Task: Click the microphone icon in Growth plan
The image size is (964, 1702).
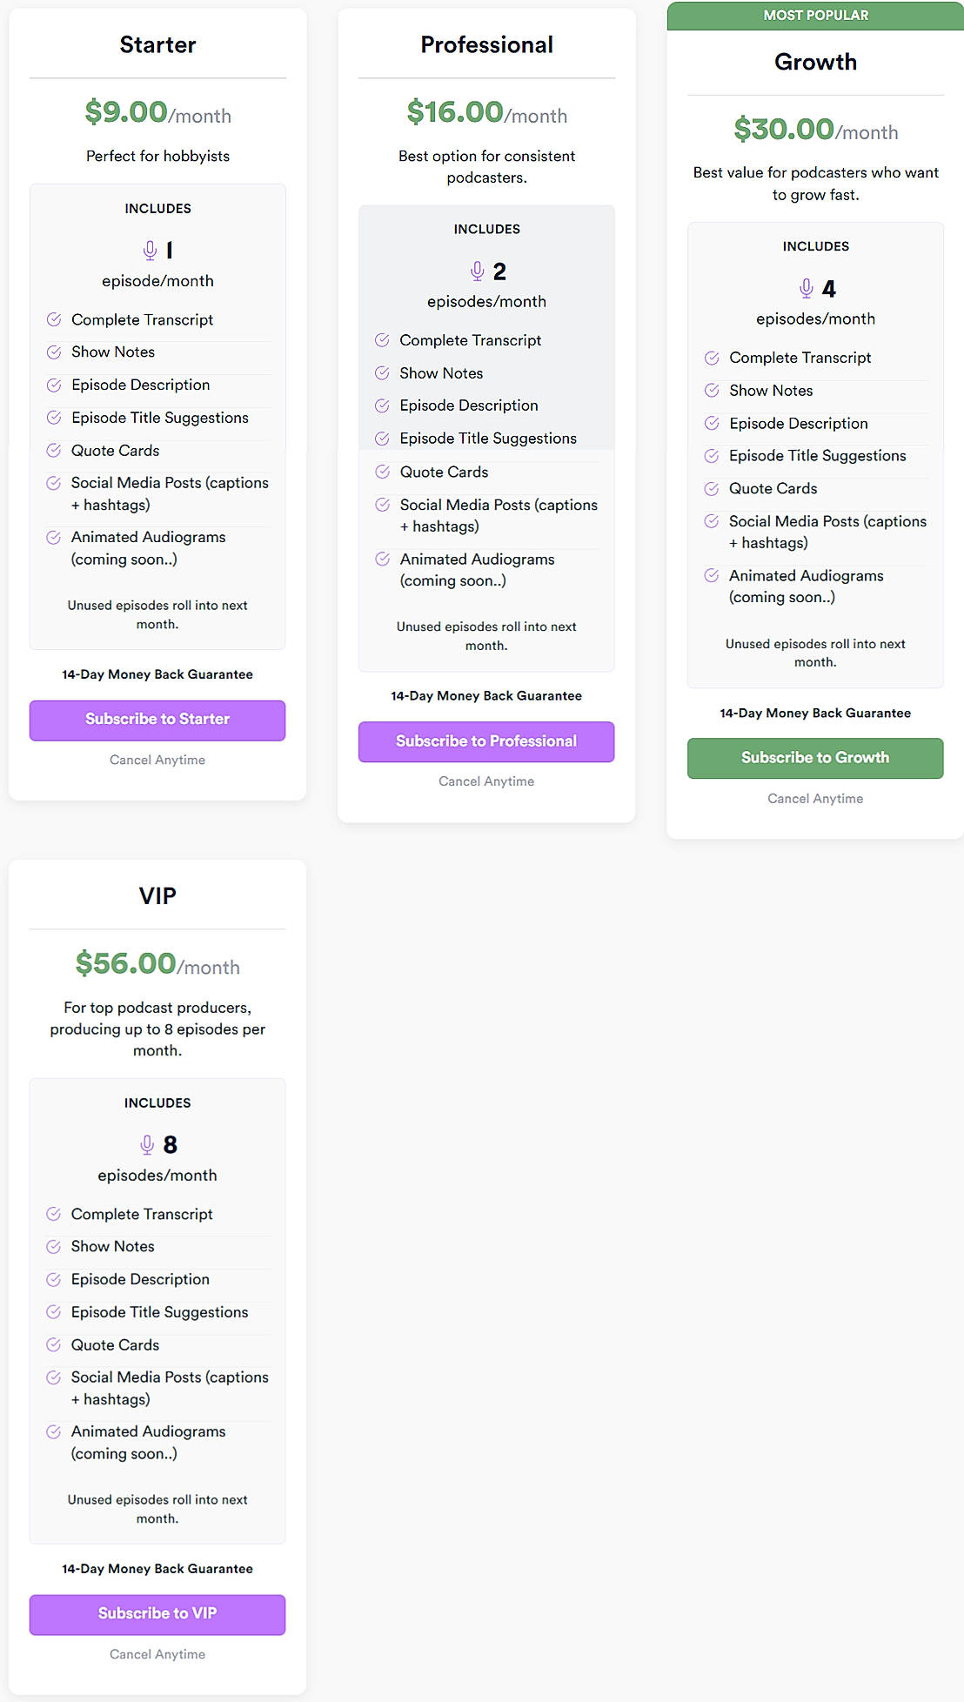Action: pos(807,288)
